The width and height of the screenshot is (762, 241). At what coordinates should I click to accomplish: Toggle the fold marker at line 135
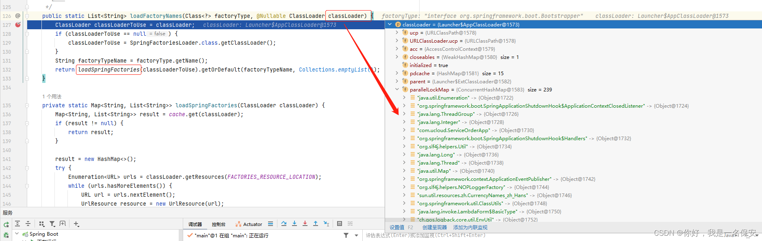click(x=27, y=105)
